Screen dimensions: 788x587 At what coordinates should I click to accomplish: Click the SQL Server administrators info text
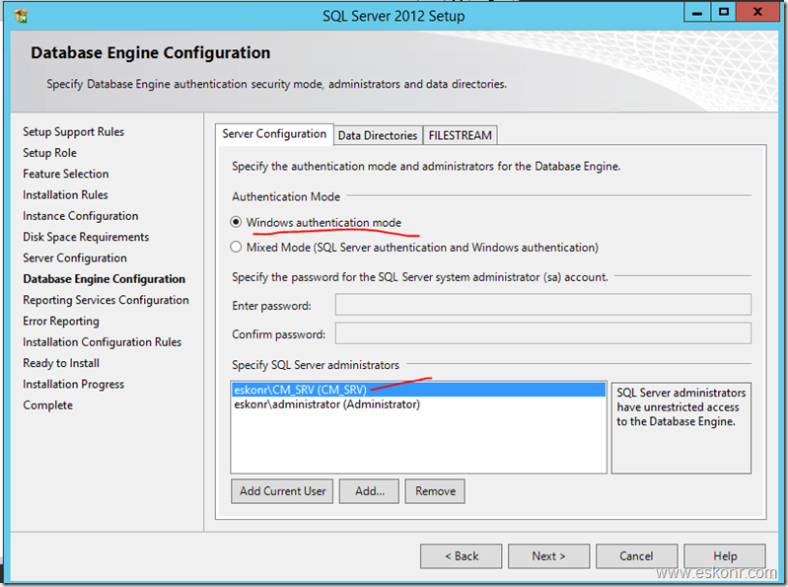681,407
